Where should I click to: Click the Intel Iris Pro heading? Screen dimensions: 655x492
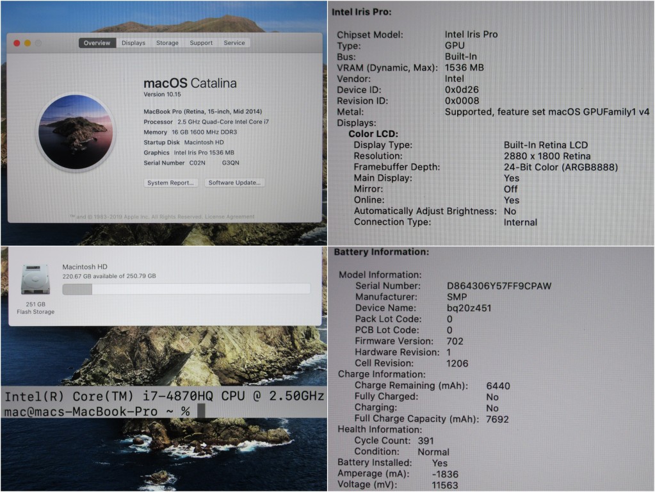[361, 12]
